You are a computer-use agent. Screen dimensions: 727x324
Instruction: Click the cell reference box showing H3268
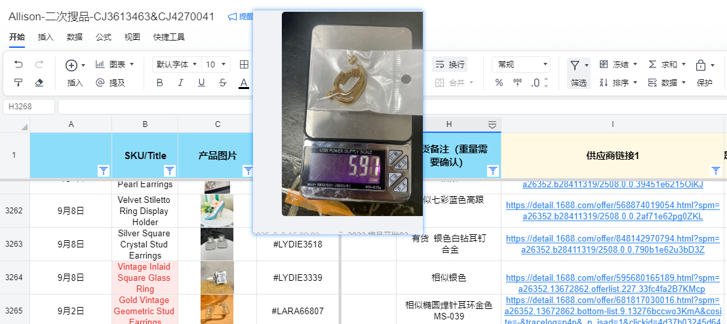[x=29, y=107]
